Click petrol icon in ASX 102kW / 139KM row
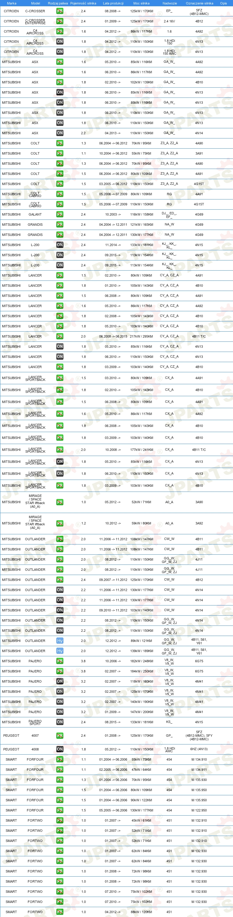 (60, 82)
